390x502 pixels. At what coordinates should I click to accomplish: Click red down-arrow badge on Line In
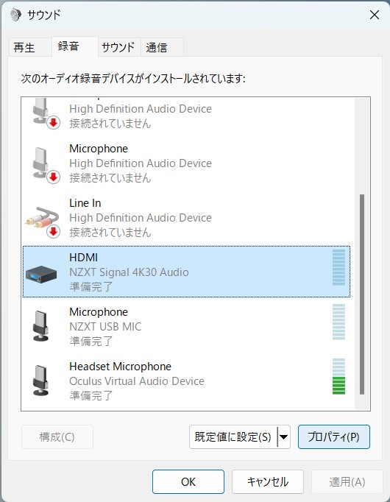(x=54, y=231)
